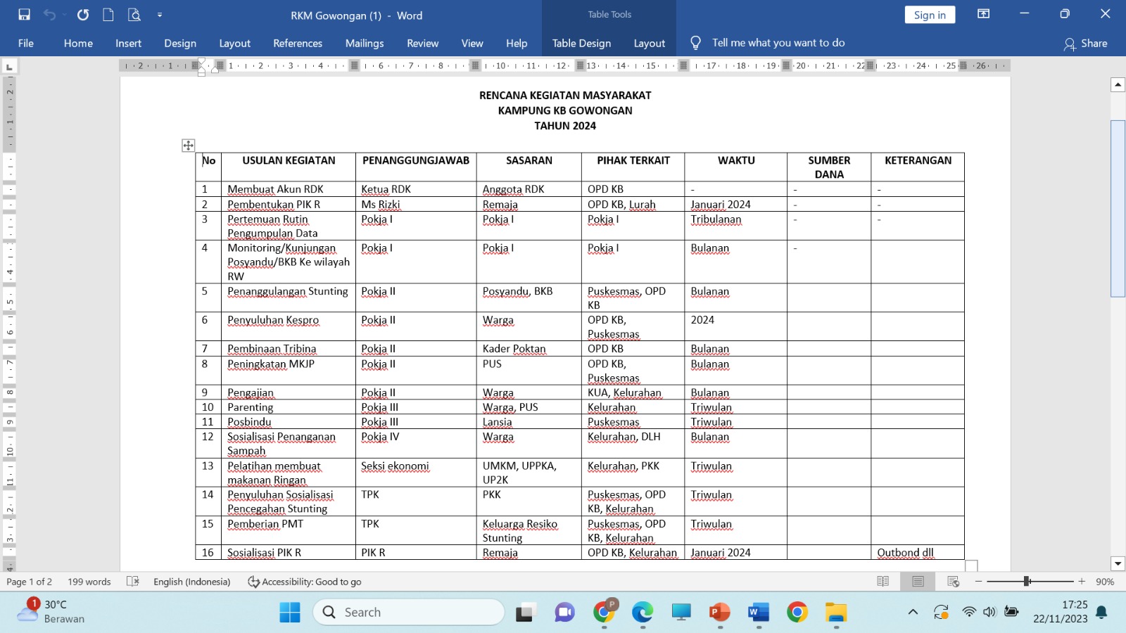Open word count from 199 words
This screenshot has width=1126, height=633.
point(89,582)
